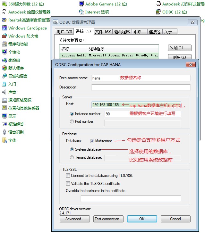
Task: Toggle the Multitenant checkbox
Action: click(92, 141)
